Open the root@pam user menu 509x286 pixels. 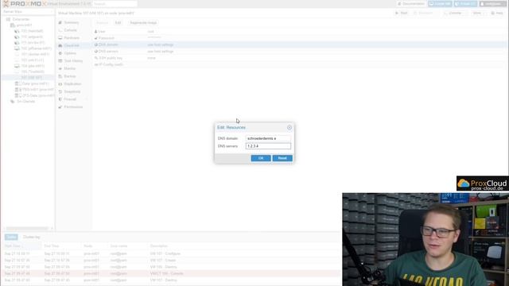tap(493, 4)
